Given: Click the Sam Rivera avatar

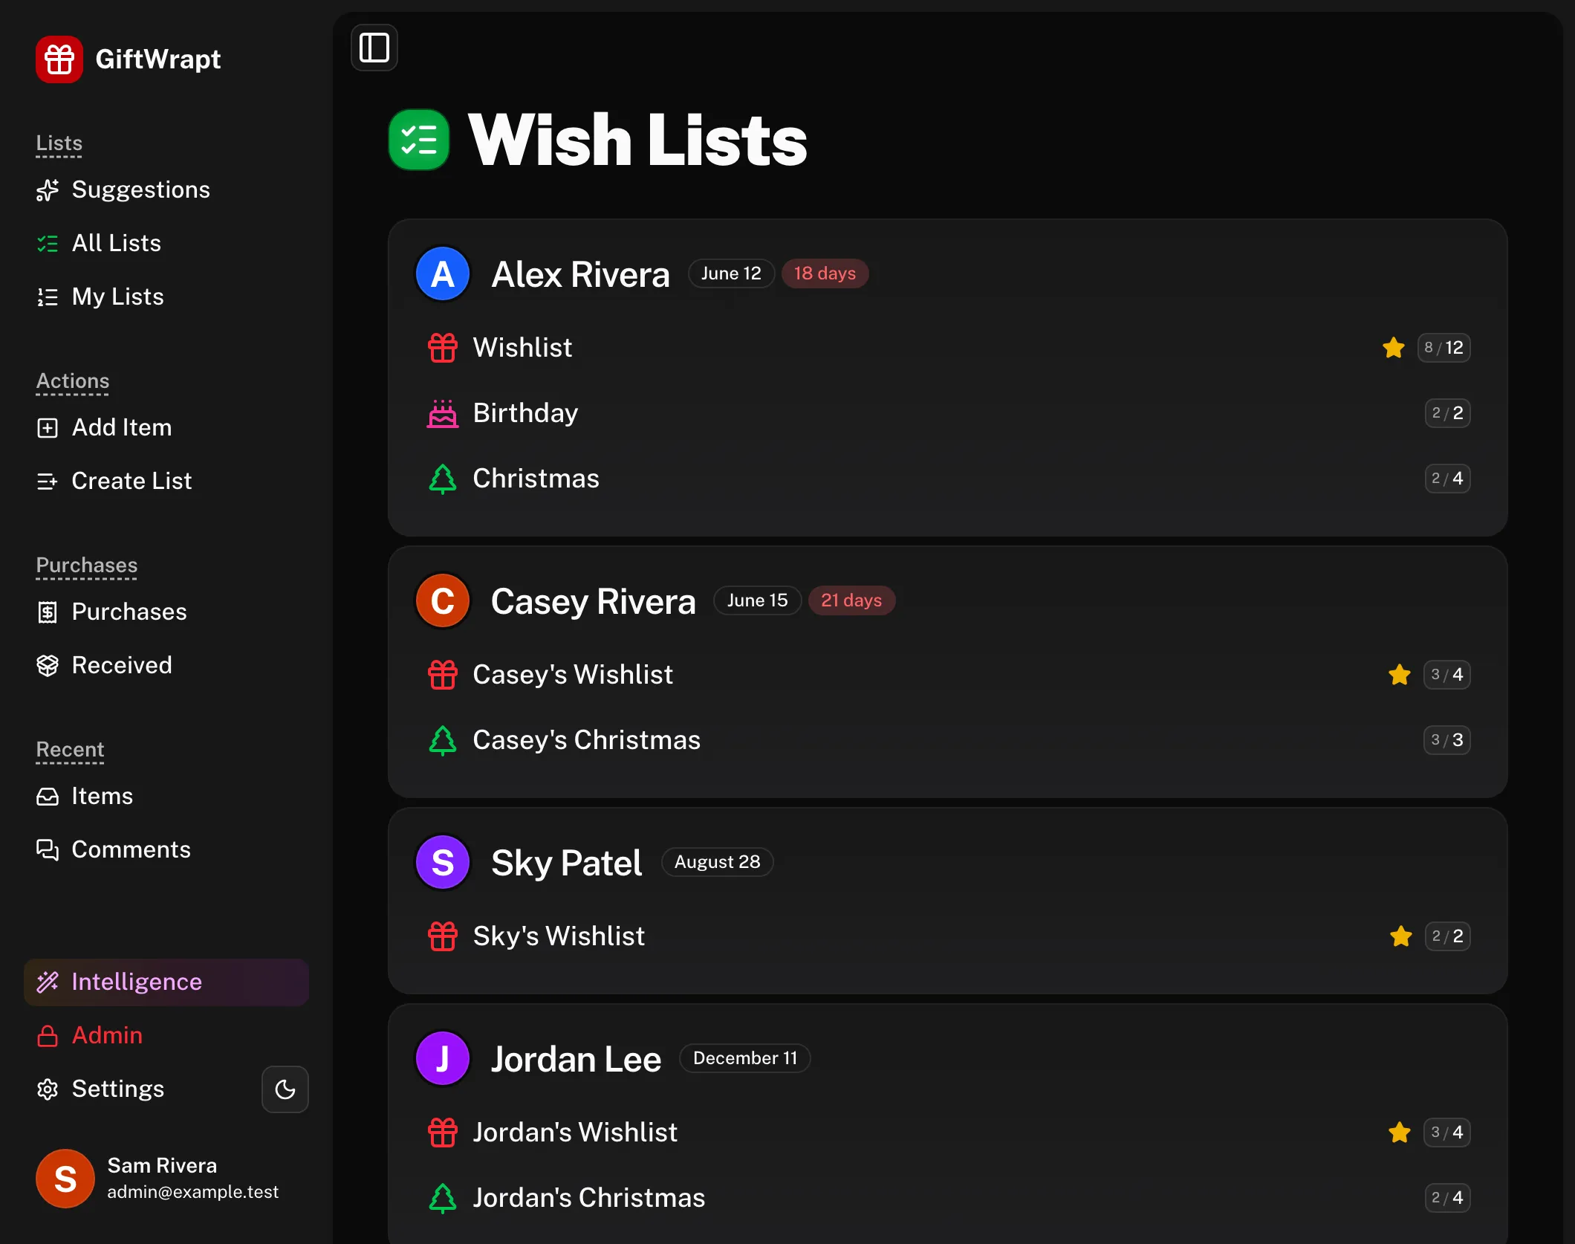Looking at the screenshot, I should pos(65,1179).
